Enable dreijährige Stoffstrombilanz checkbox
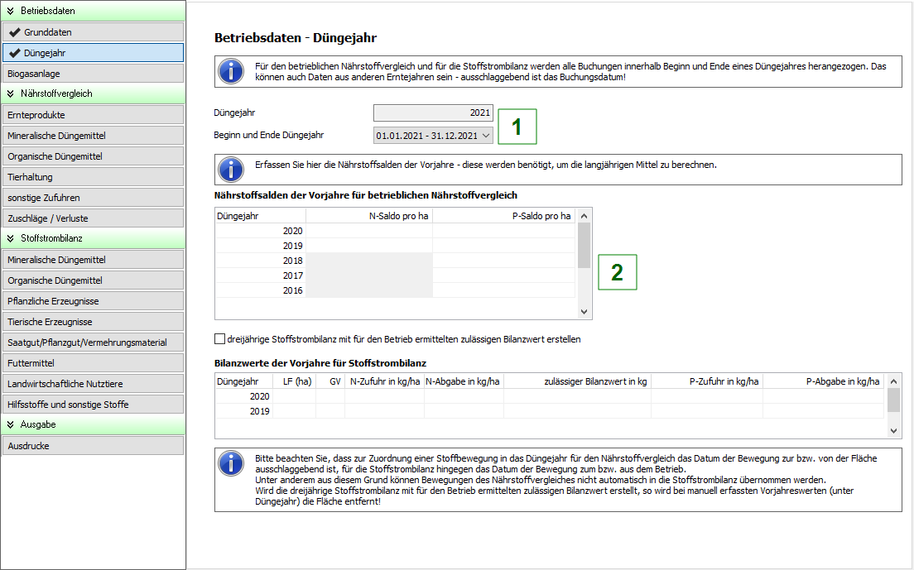The height and width of the screenshot is (570, 914). (x=220, y=339)
